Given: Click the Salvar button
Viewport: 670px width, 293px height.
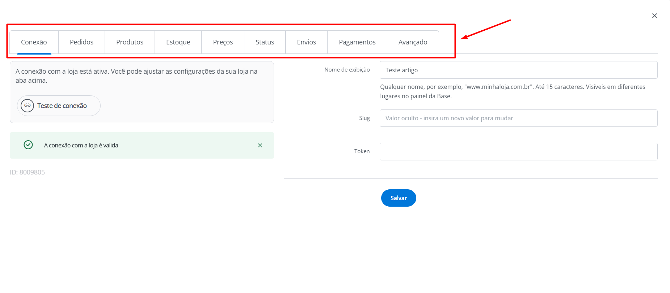Looking at the screenshot, I should (x=399, y=198).
